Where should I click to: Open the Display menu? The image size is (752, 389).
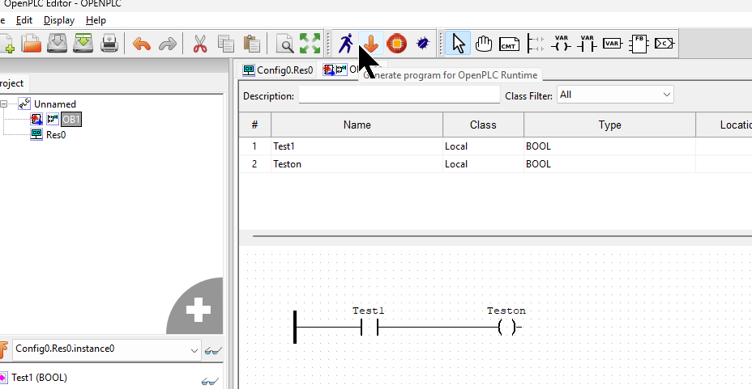click(58, 19)
